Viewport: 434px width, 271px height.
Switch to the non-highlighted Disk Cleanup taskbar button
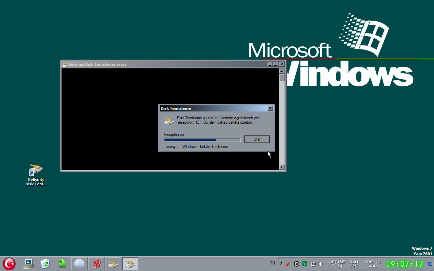click(x=113, y=264)
